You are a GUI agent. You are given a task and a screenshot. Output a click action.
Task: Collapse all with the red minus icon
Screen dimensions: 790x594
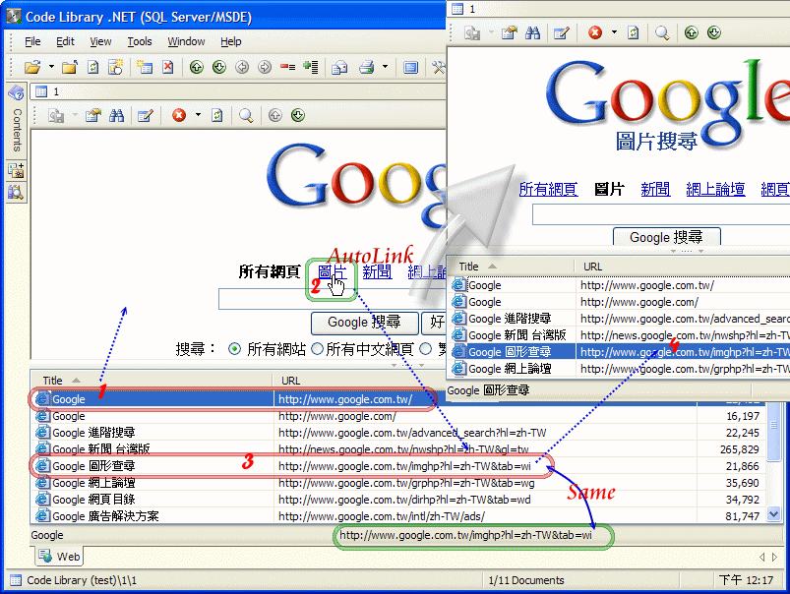(x=287, y=67)
